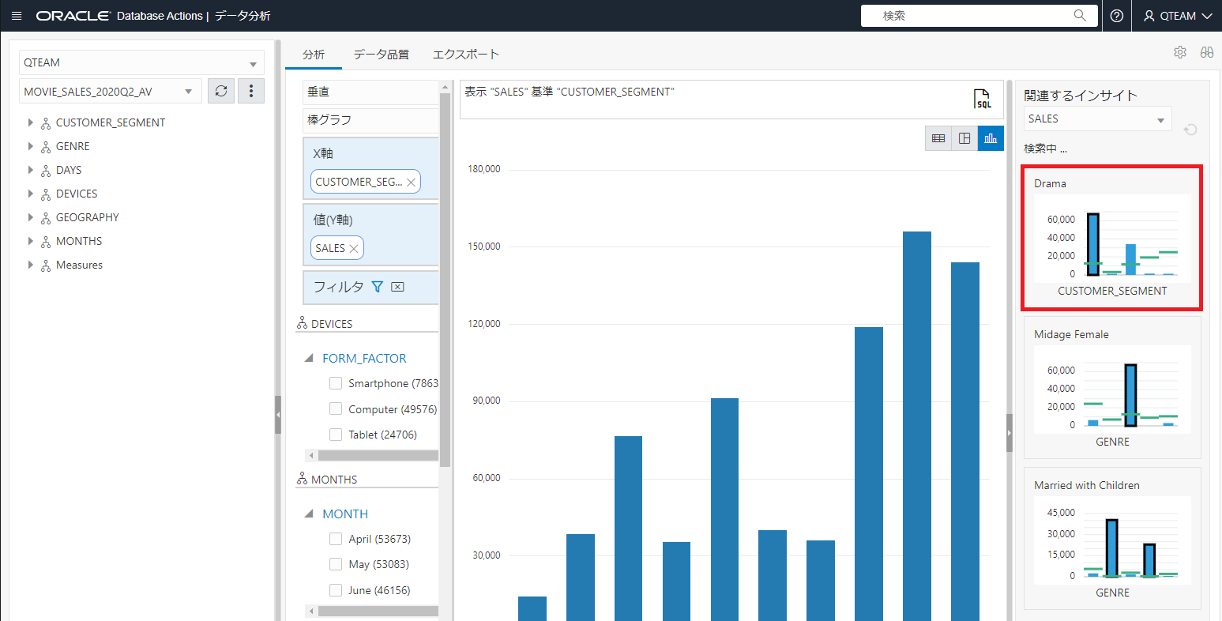Check the Smartphone filter checkbox

tap(336, 383)
